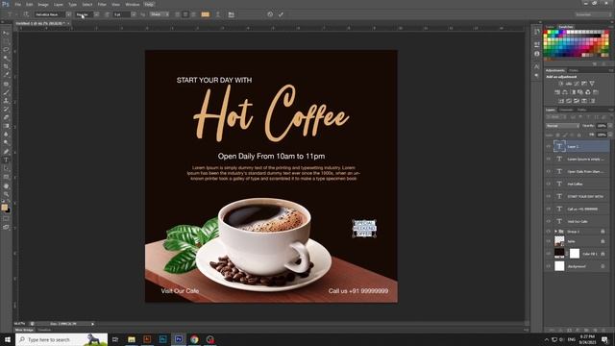Open the Image menu

pyautogui.click(x=43, y=4)
